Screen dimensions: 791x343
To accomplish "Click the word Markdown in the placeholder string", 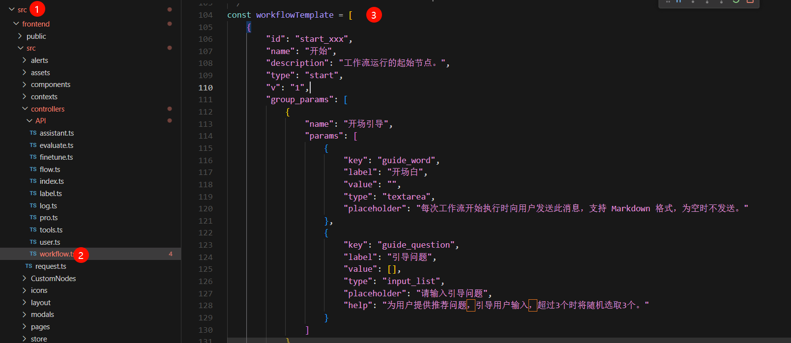I will [631, 209].
